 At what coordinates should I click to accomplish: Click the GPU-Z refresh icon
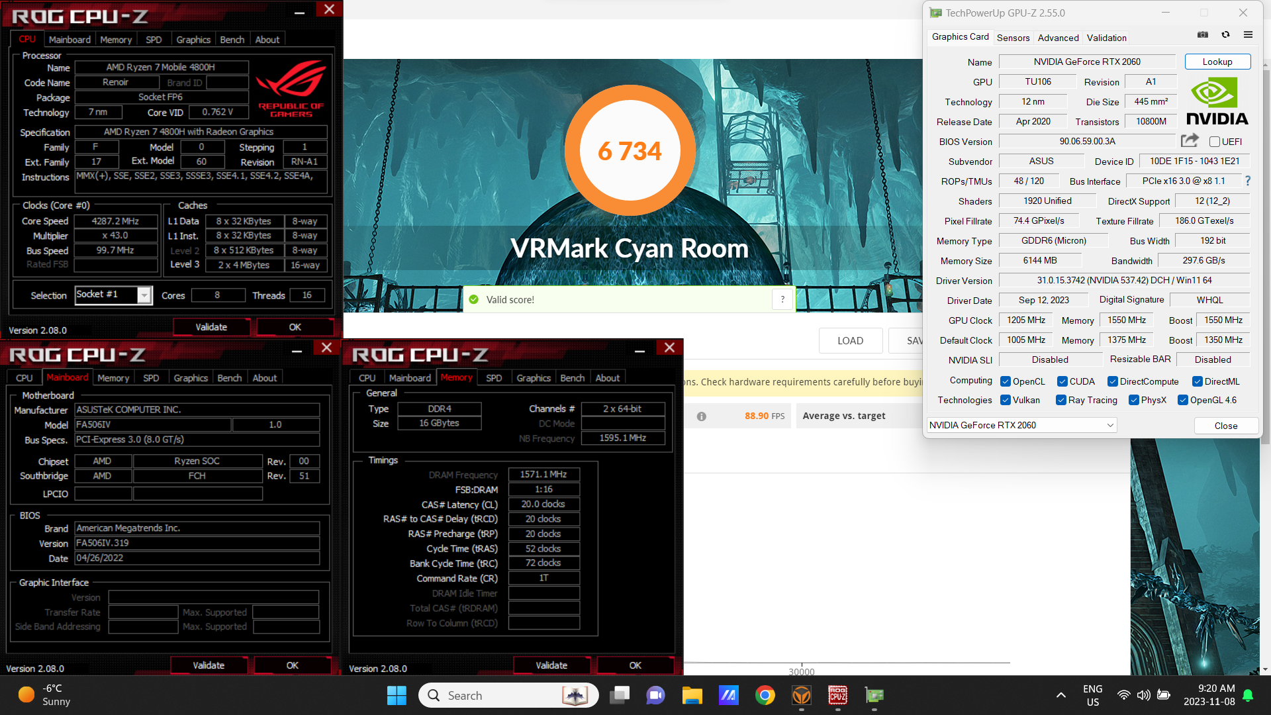(1225, 35)
